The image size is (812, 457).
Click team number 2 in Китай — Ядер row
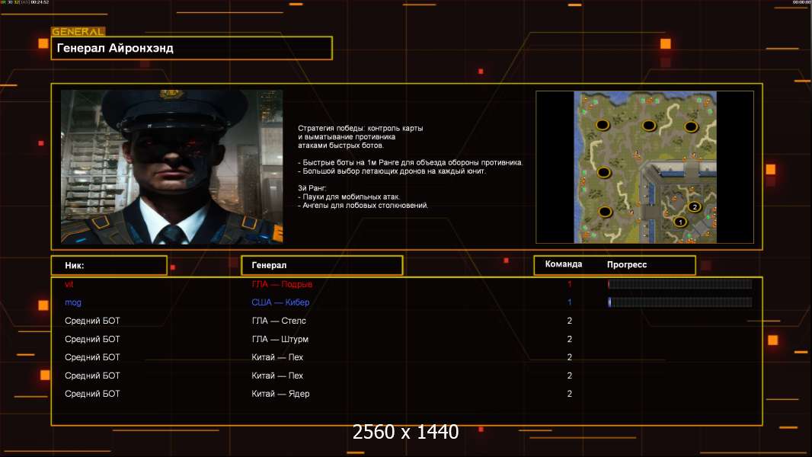click(570, 394)
